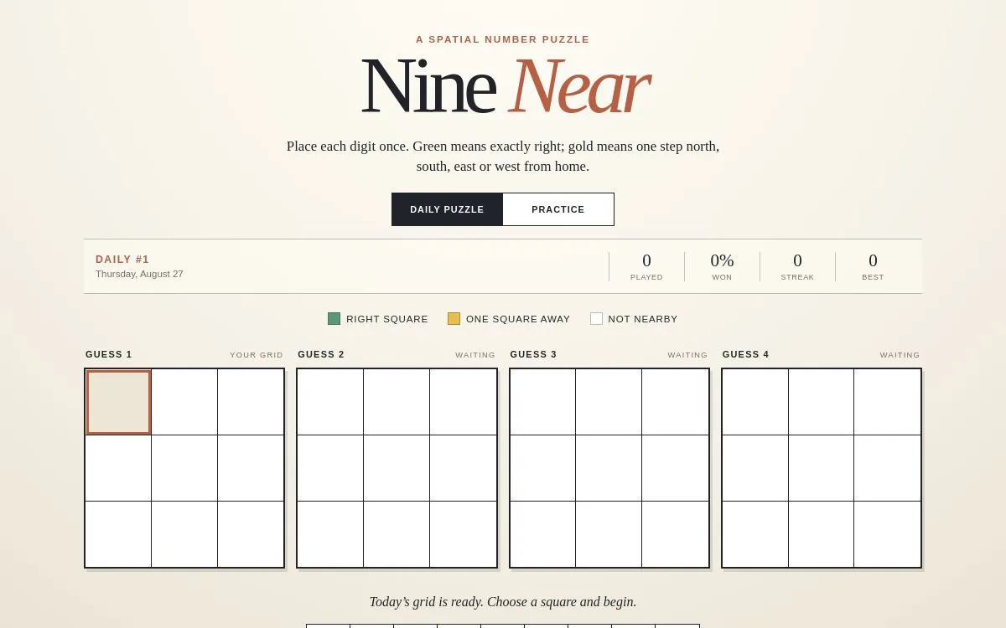This screenshot has height=628, width=1006.
Task: Select the top-middle cell of Guess 1 grid
Action: 184,402
